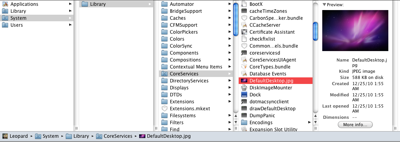Go to Library in the path bar

click(77, 136)
